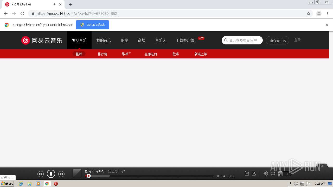Click the taskbar clock 9:23 AM

[x=320, y=184]
